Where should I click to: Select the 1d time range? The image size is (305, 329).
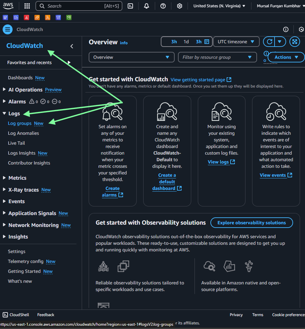[186, 42]
